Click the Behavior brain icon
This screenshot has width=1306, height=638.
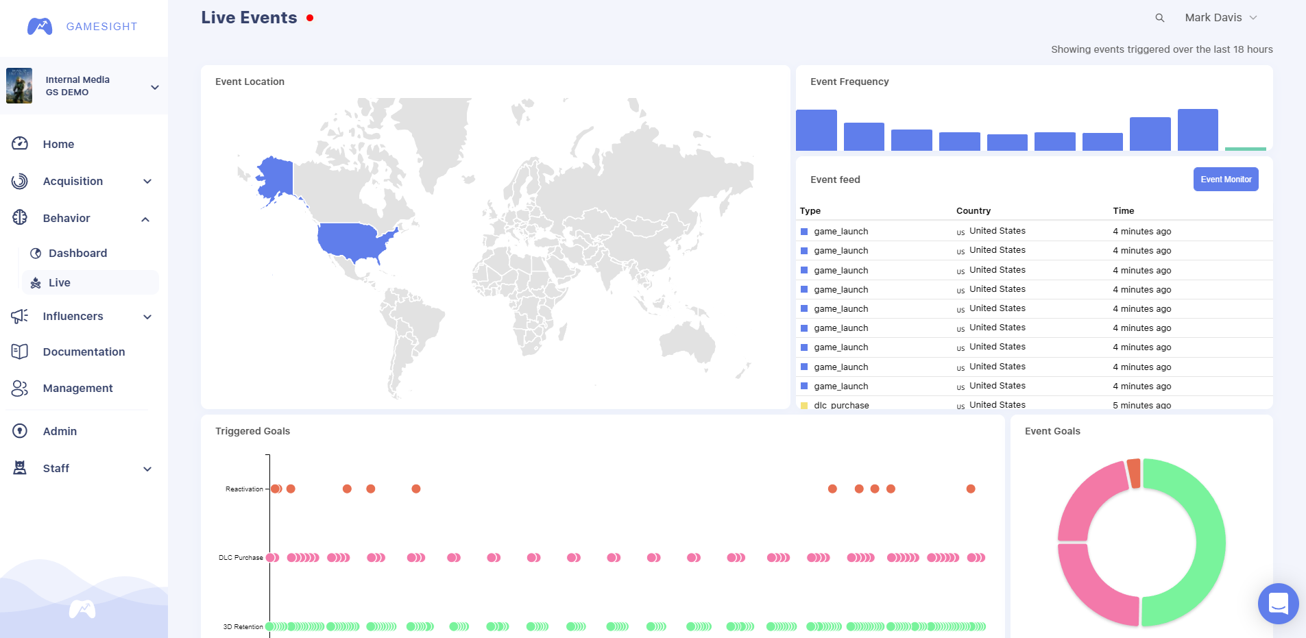point(20,218)
